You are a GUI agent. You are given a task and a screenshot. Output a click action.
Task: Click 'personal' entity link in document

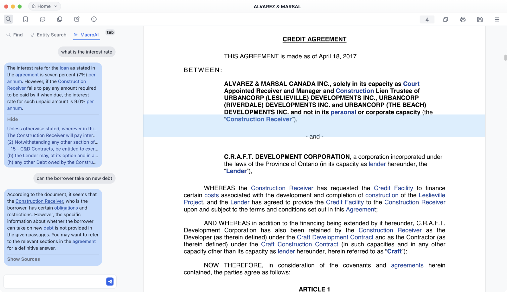pyautogui.click(x=343, y=112)
